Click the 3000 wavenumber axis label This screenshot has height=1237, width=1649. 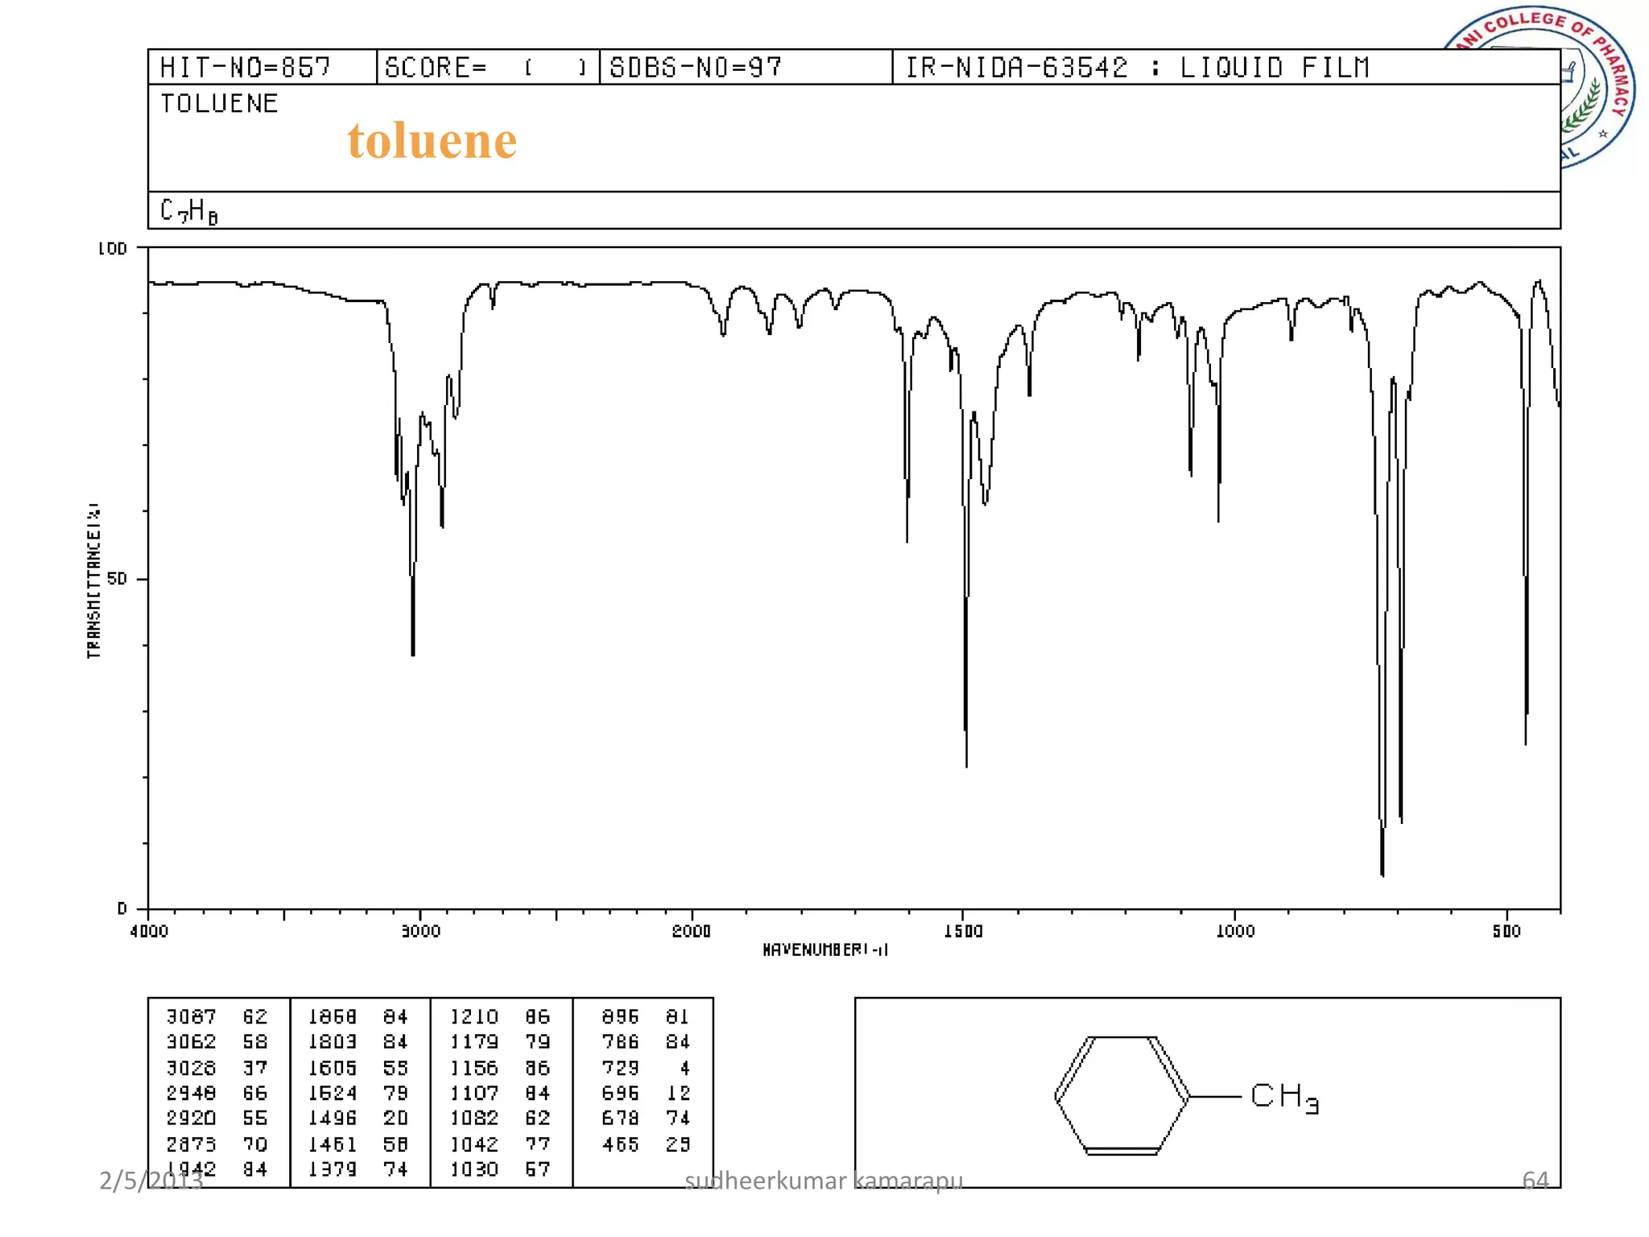point(420,932)
